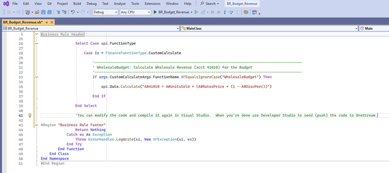Pin the BR_Budget_Revenue.vb tab
The width and height of the screenshot is (389, 173).
(x=47, y=22)
